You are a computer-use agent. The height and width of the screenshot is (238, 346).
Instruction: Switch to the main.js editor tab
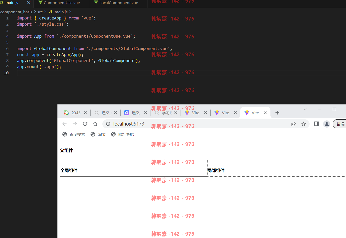pos(12,3)
